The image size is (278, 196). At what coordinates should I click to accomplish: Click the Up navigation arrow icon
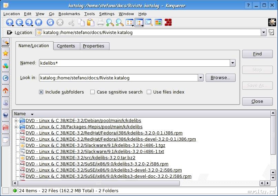(x=10, y=22)
